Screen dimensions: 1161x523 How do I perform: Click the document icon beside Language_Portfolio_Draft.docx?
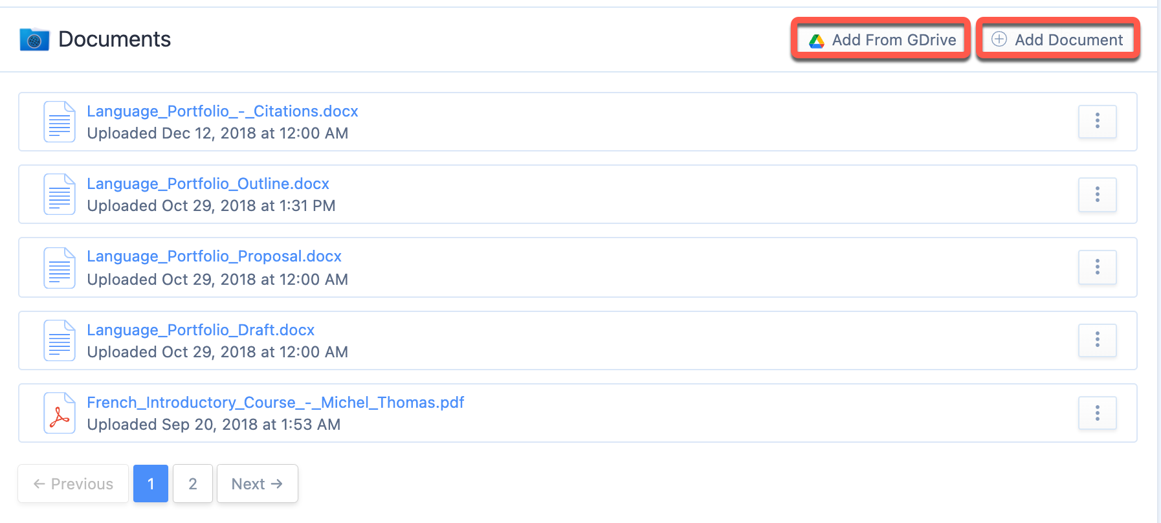[x=60, y=340]
